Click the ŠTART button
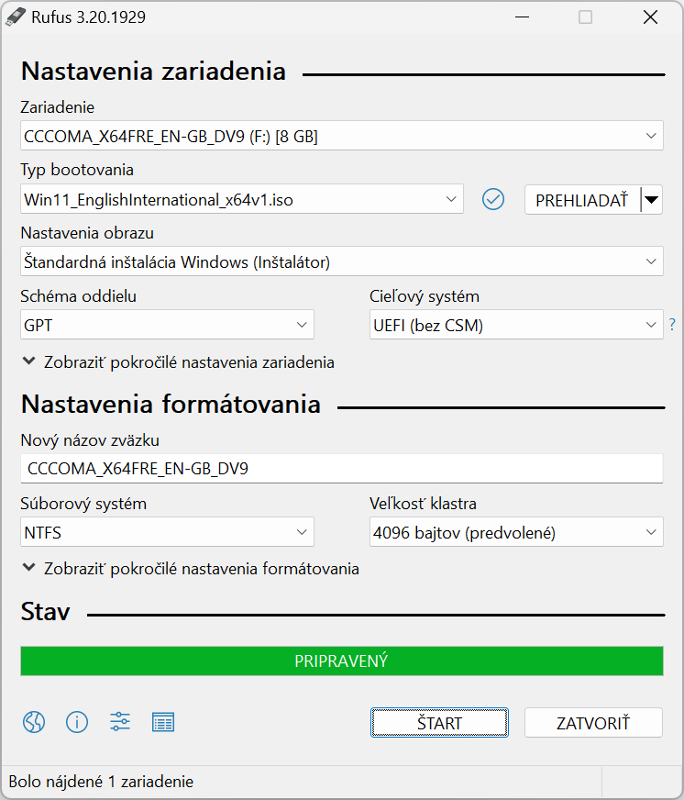This screenshot has width=684, height=800. click(x=439, y=722)
